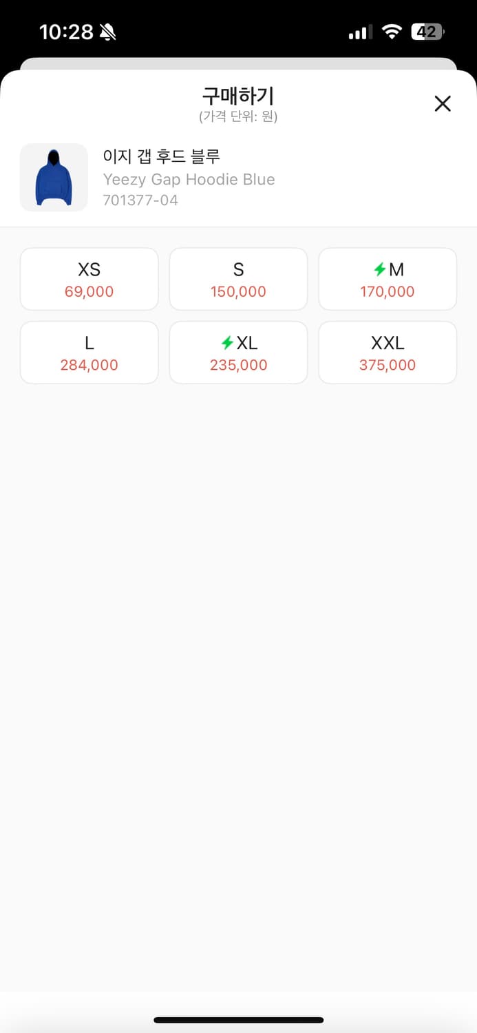Tap the 구매하기 sheet title

[238, 96]
